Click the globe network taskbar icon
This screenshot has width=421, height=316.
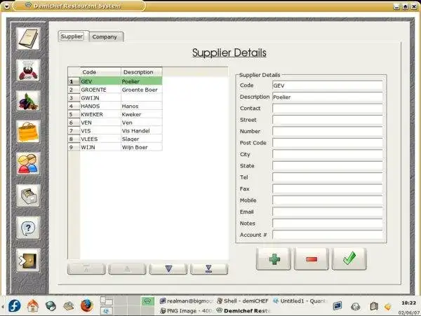[x=51, y=305]
